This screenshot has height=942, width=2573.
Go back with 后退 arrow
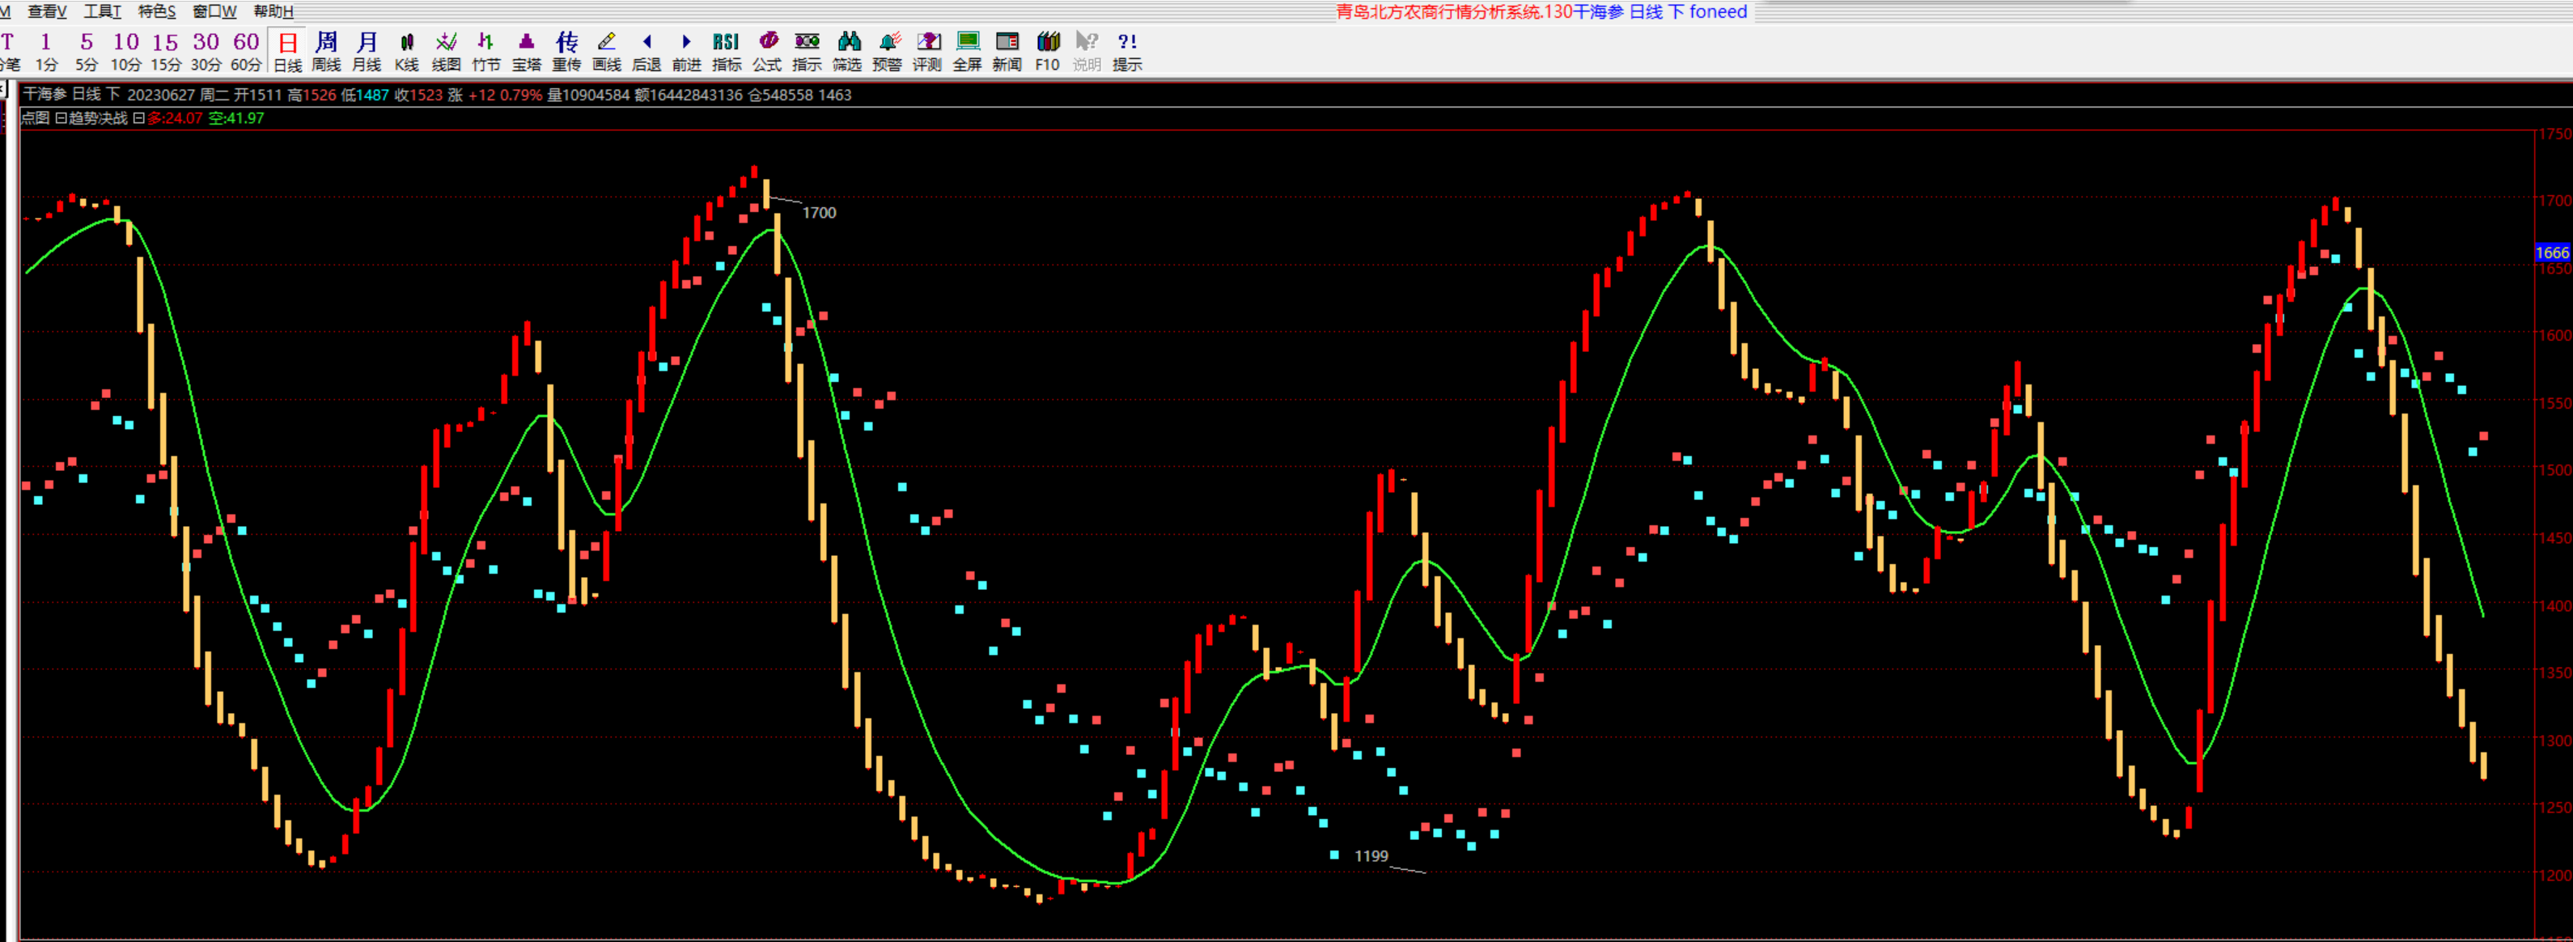pyautogui.click(x=646, y=51)
